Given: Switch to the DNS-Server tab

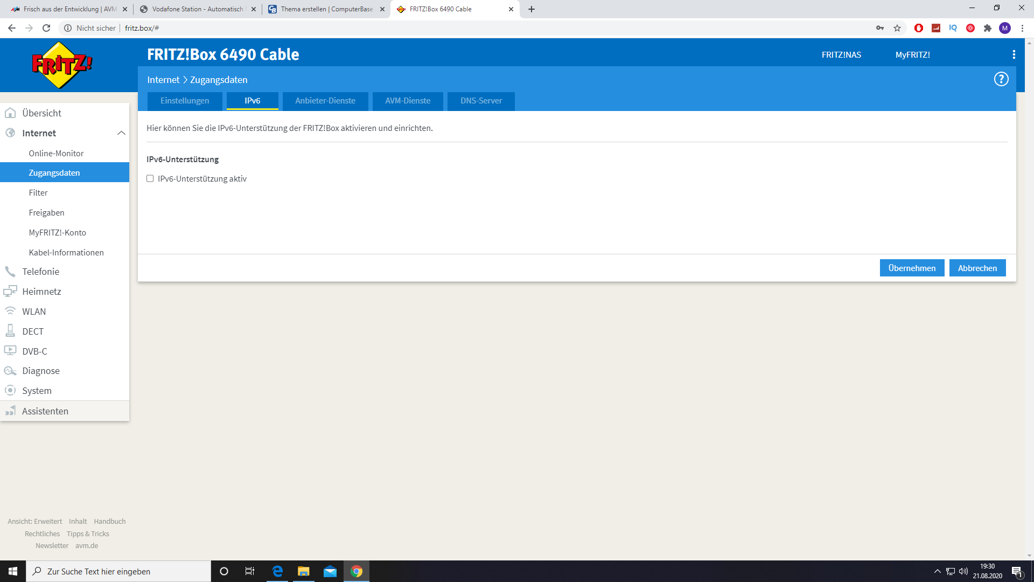Looking at the screenshot, I should (x=481, y=101).
